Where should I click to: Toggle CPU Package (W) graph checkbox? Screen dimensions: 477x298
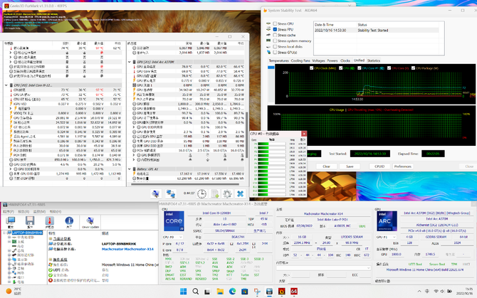[x=413, y=68]
